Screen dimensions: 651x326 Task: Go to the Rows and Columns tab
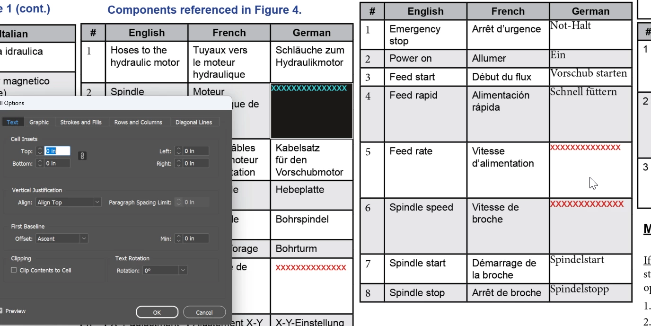[x=138, y=122]
